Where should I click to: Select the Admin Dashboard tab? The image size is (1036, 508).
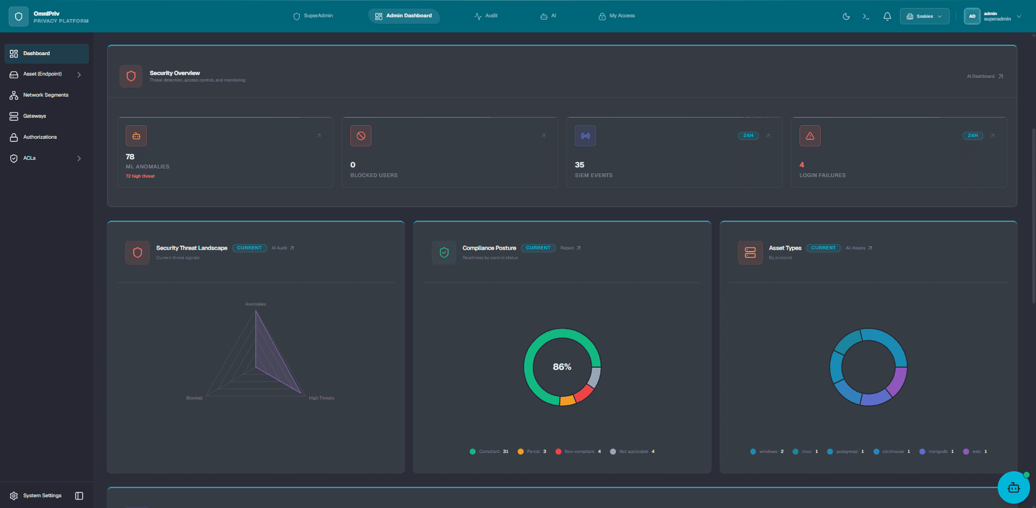(404, 16)
